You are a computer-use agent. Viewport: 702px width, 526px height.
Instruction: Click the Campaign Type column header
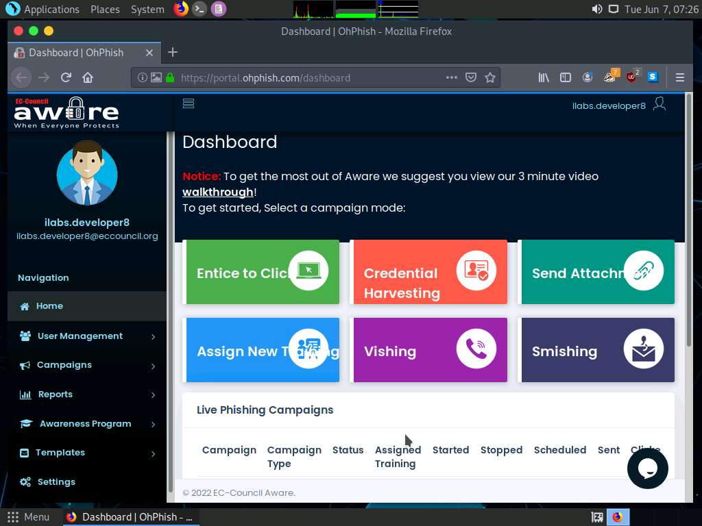tap(294, 457)
